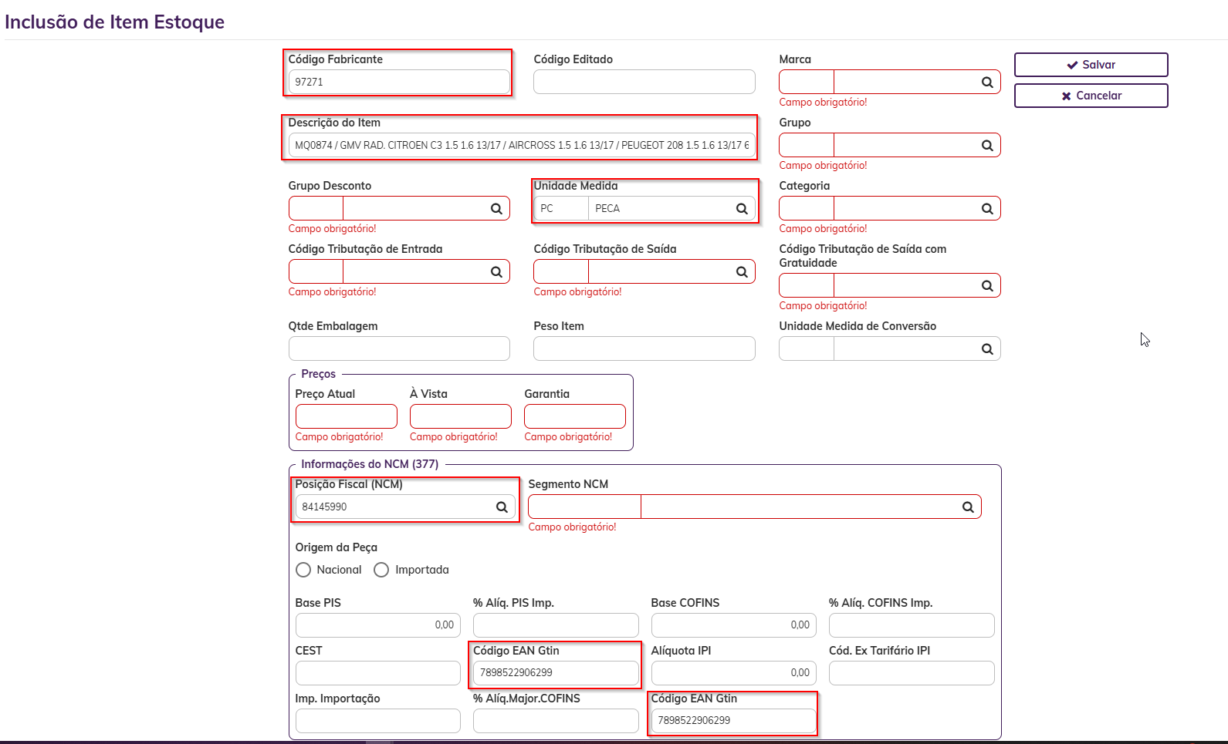Viewport: 1228px width, 744px height.
Task: Click the % Alíq. COFINS Imp. field
Action: (912, 625)
